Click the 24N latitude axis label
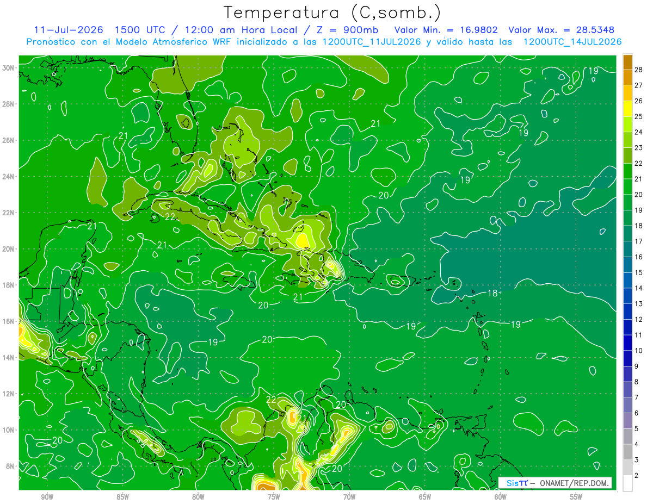653x504 pixels. [9, 176]
